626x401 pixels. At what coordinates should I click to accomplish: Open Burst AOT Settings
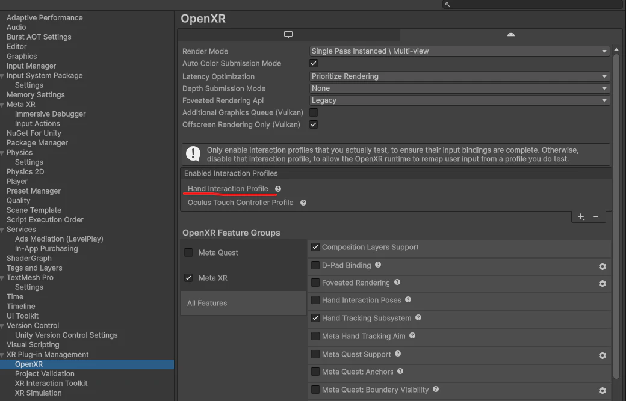point(39,37)
